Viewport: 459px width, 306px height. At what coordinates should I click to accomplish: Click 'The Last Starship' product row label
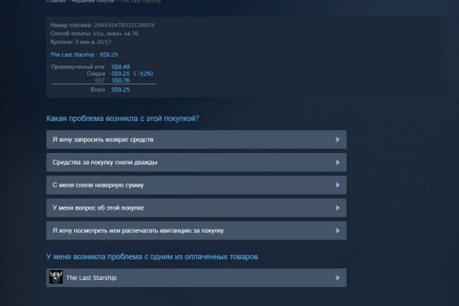[91, 278]
